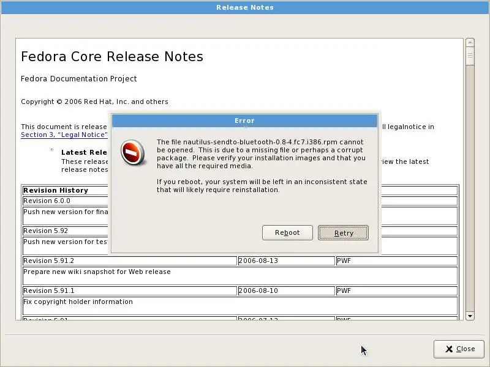Click the scrollbar down arrow
Viewport: 490px width, 367px height.
(470, 316)
